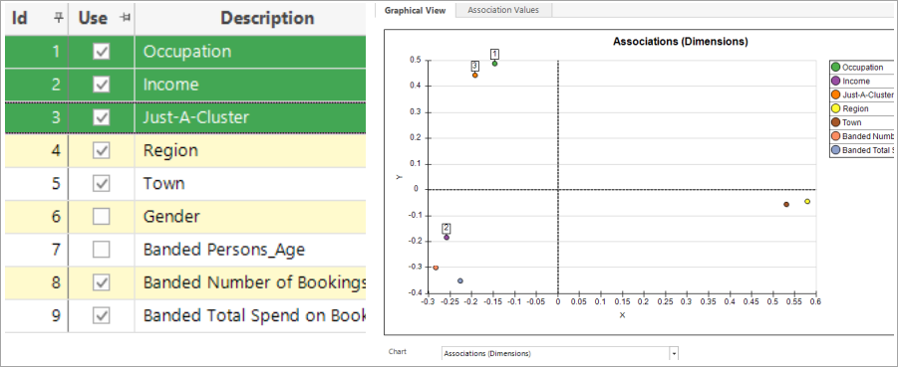Switch to the Association Values tab
This screenshot has height=367, width=898.
point(503,10)
